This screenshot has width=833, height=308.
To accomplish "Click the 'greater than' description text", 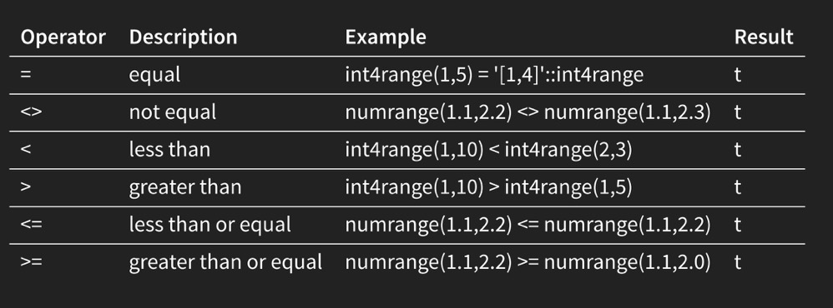I will (x=184, y=187).
